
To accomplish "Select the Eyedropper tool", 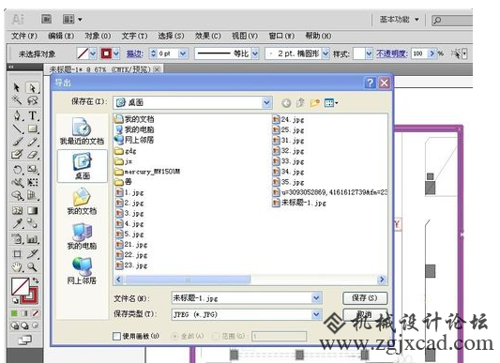I will (x=17, y=223).
